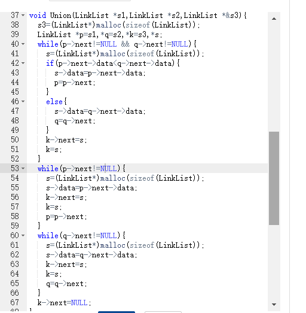Collapse the Union function fold at line 37
Image resolution: width=306 pixels, height=313 pixels.
[23, 16]
